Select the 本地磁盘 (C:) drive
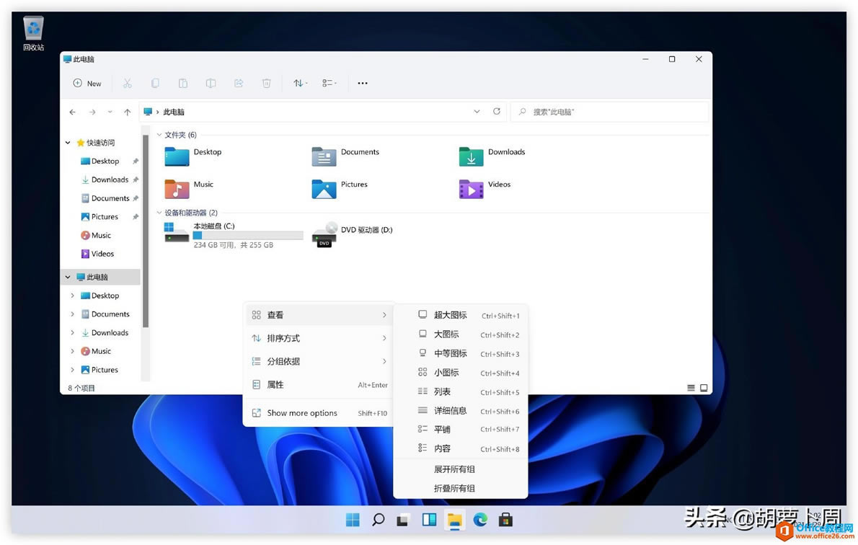858x545 pixels. tap(234, 235)
